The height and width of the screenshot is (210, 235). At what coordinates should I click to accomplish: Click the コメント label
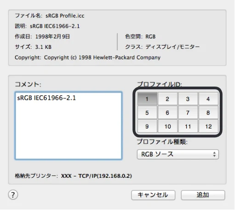pyautogui.click(x=28, y=84)
